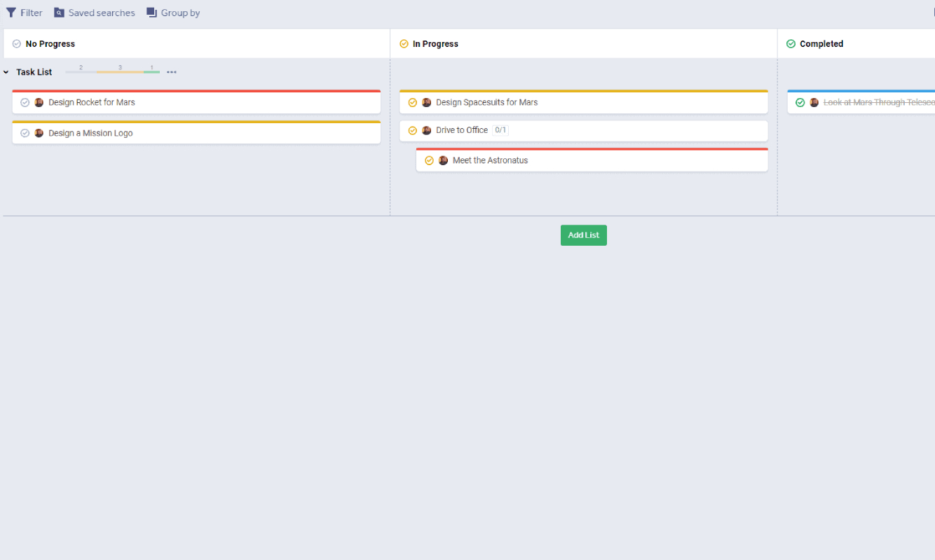Expand subtasks counter 0/1 on Drive to Office
The height and width of the screenshot is (560, 935).
point(500,130)
